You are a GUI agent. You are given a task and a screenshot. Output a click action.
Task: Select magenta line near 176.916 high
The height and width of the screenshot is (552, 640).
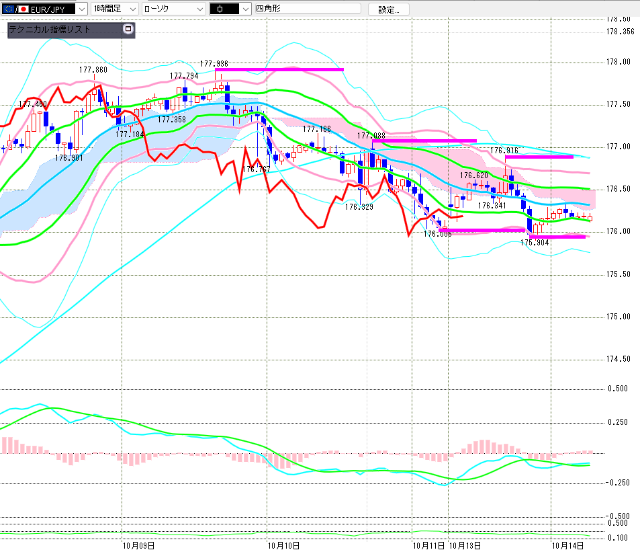[x=539, y=157]
